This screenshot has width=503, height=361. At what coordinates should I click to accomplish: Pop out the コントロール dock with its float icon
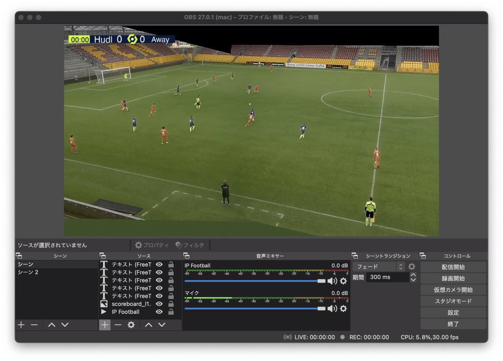423,256
